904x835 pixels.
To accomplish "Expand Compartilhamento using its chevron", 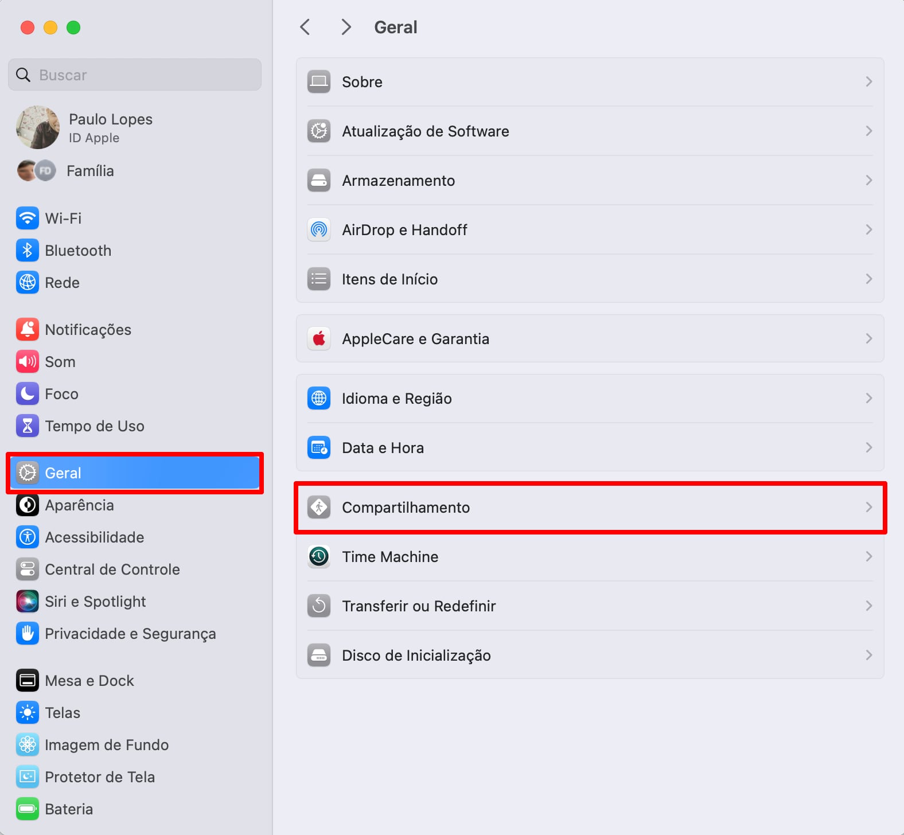I will click(x=868, y=508).
